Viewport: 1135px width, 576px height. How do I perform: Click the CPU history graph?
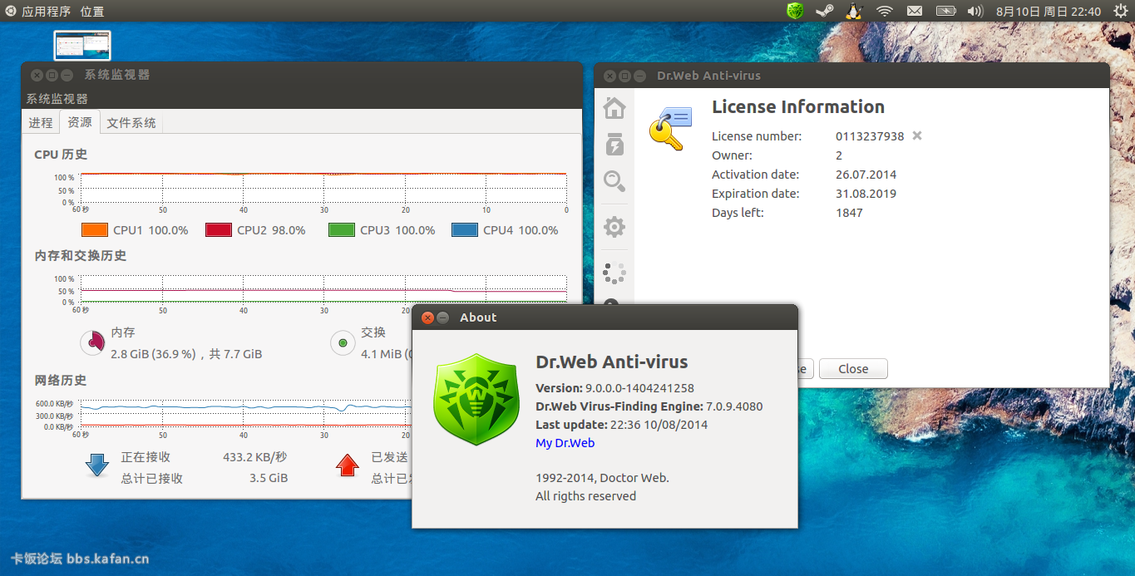click(x=323, y=188)
